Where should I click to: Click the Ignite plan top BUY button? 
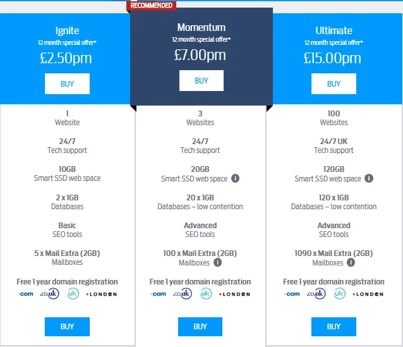[67, 83]
